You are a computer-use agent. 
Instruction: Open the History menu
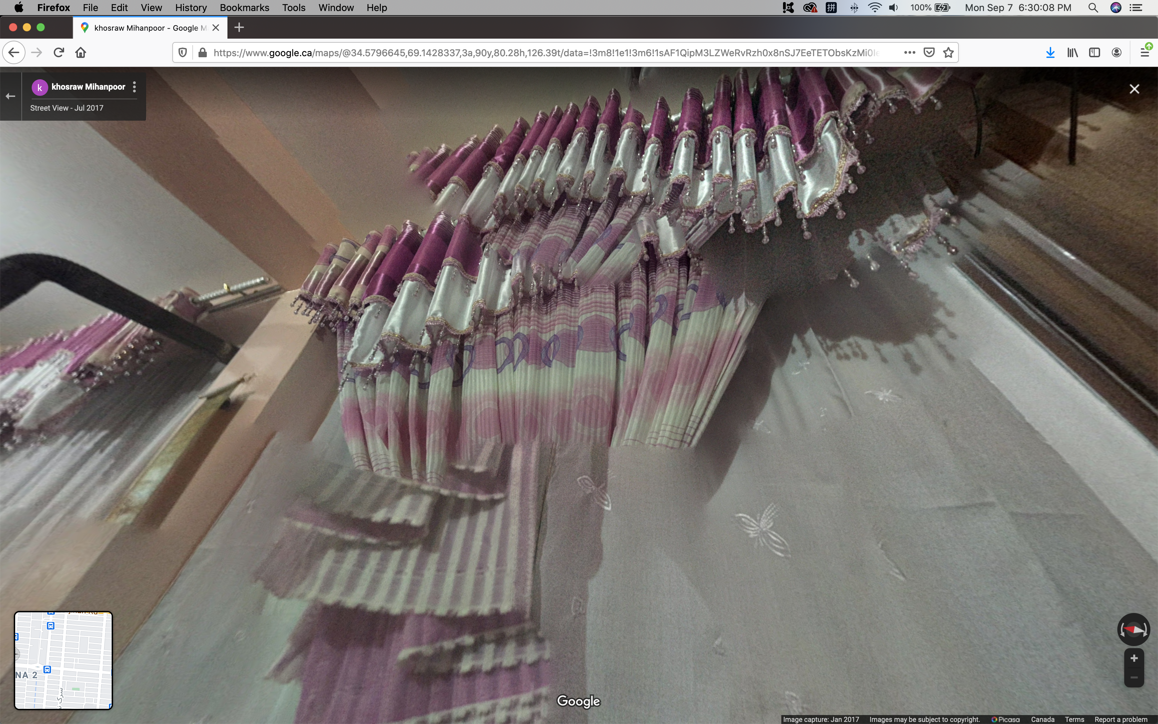[191, 8]
